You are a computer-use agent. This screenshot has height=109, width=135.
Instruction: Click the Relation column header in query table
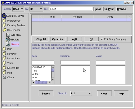[77, 17]
